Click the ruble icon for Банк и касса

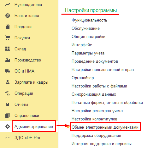coord(8,16)
